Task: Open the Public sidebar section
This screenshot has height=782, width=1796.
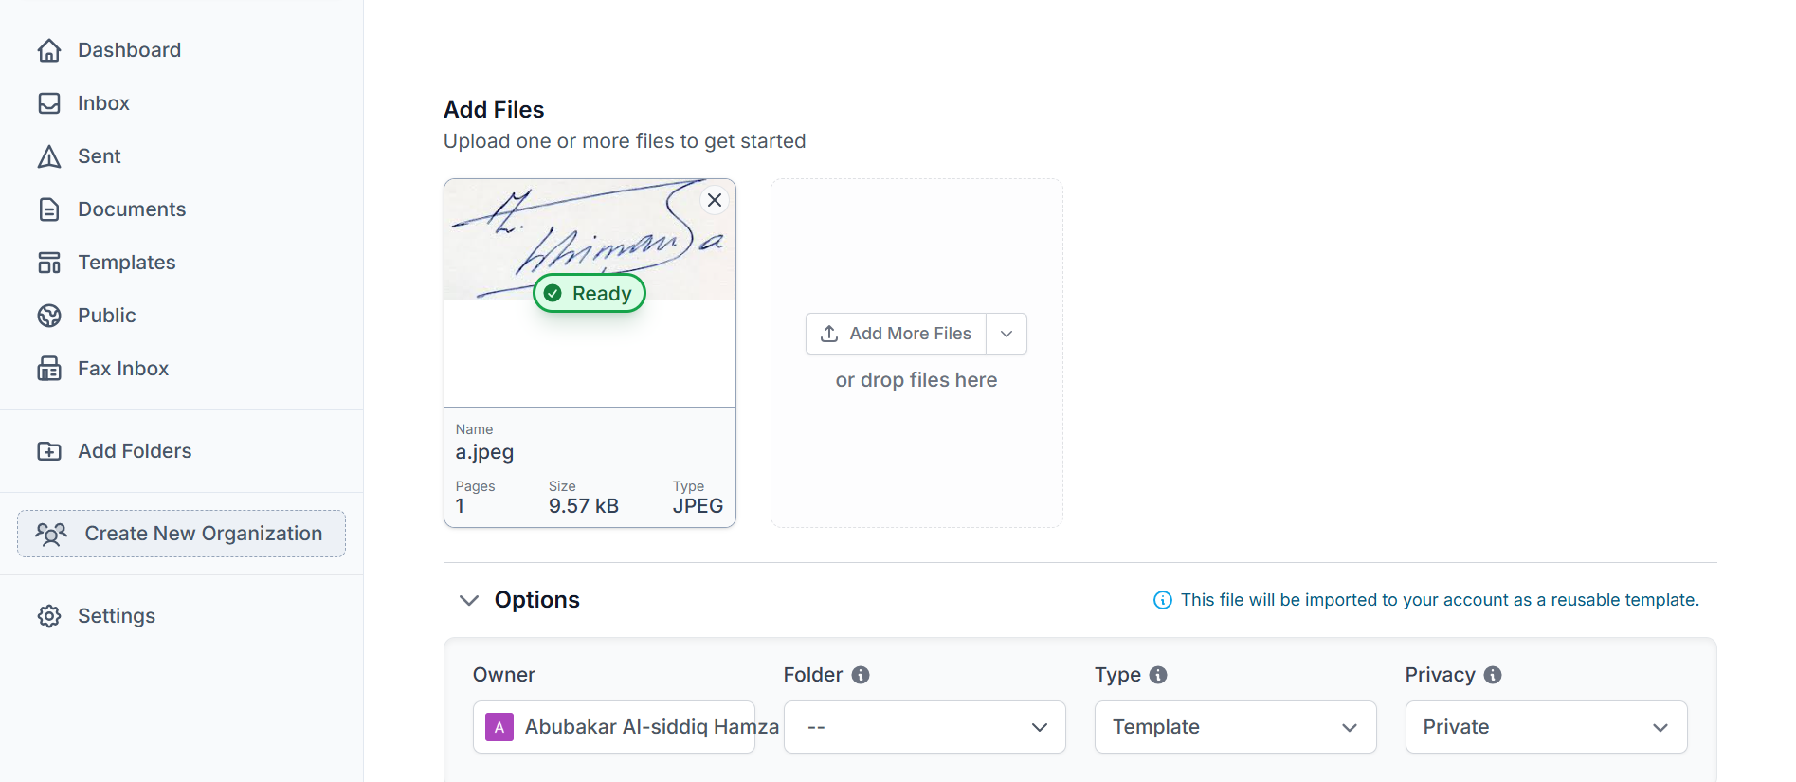Action: point(106,316)
